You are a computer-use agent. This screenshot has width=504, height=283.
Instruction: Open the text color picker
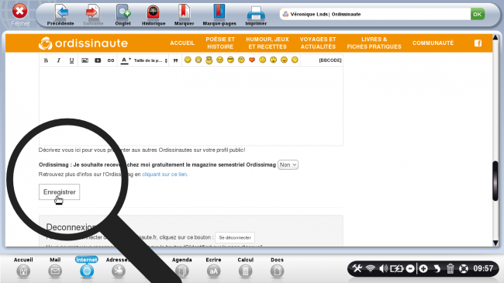126,60
